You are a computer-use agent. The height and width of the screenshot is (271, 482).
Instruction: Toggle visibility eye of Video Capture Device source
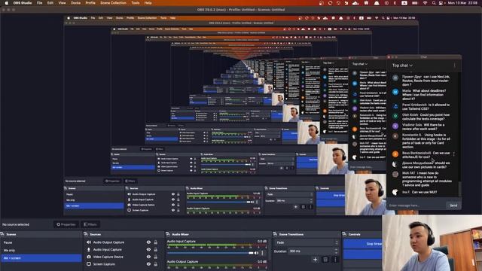point(148,257)
